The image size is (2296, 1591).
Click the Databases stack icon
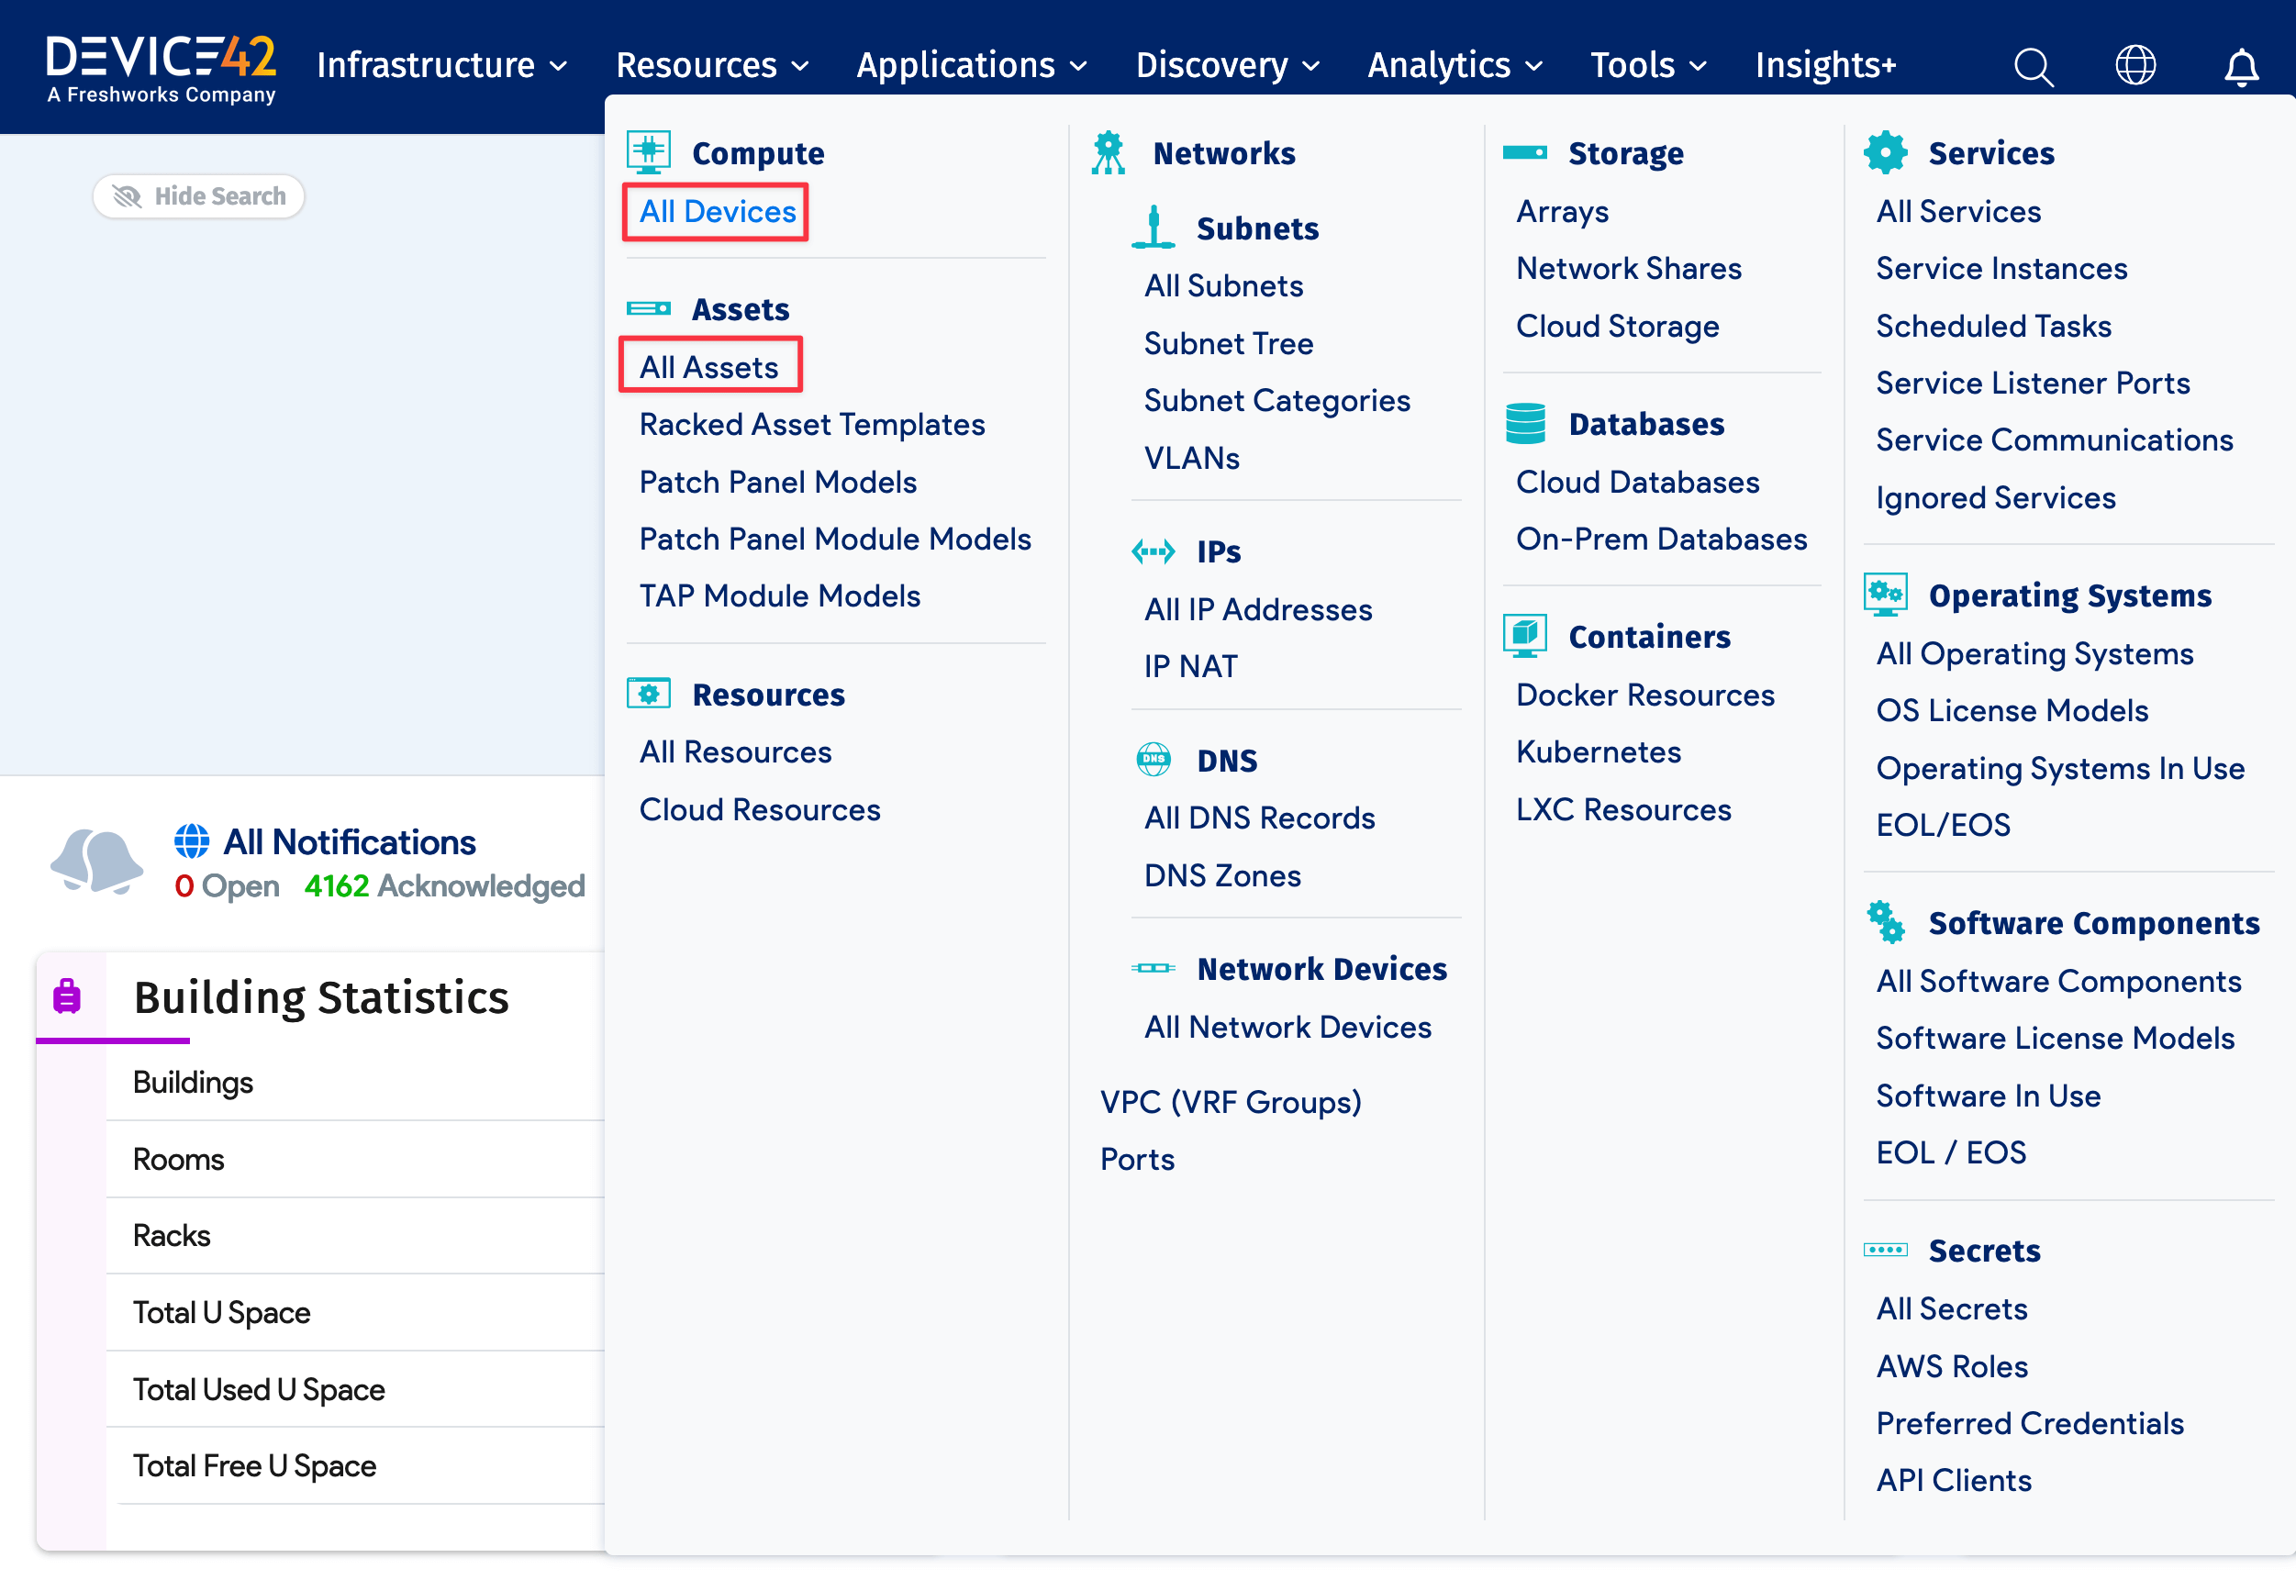(x=1524, y=424)
